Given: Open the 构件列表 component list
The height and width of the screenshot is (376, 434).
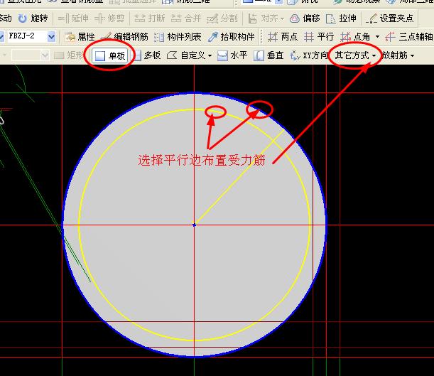Looking at the screenshot, I should (178, 36).
